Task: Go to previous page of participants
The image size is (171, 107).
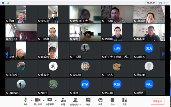Action: coord(7,54)
